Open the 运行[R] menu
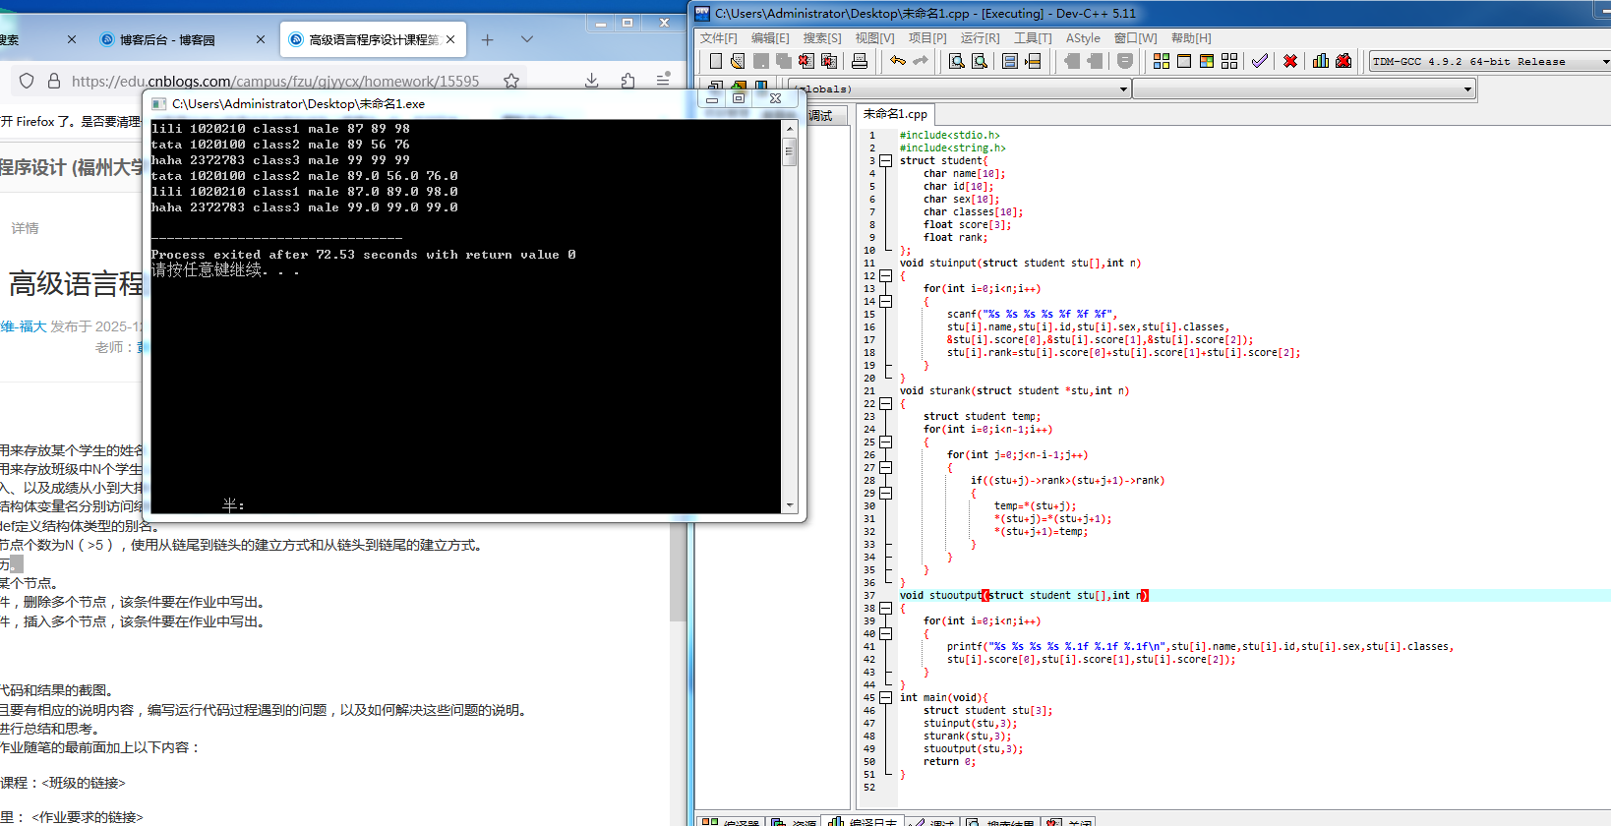Image resolution: width=1611 pixels, height=826 pixels. pyautogui.click(x=980, y=37)
